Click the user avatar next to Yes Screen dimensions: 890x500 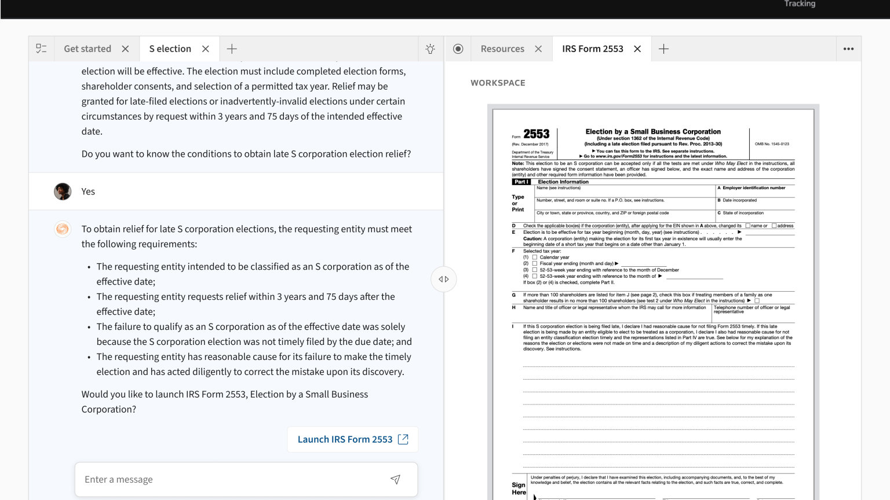[x=63, y=192]
